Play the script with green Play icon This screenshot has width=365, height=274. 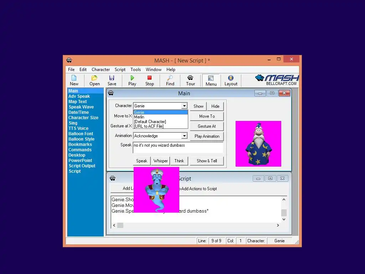coord(132,80)
